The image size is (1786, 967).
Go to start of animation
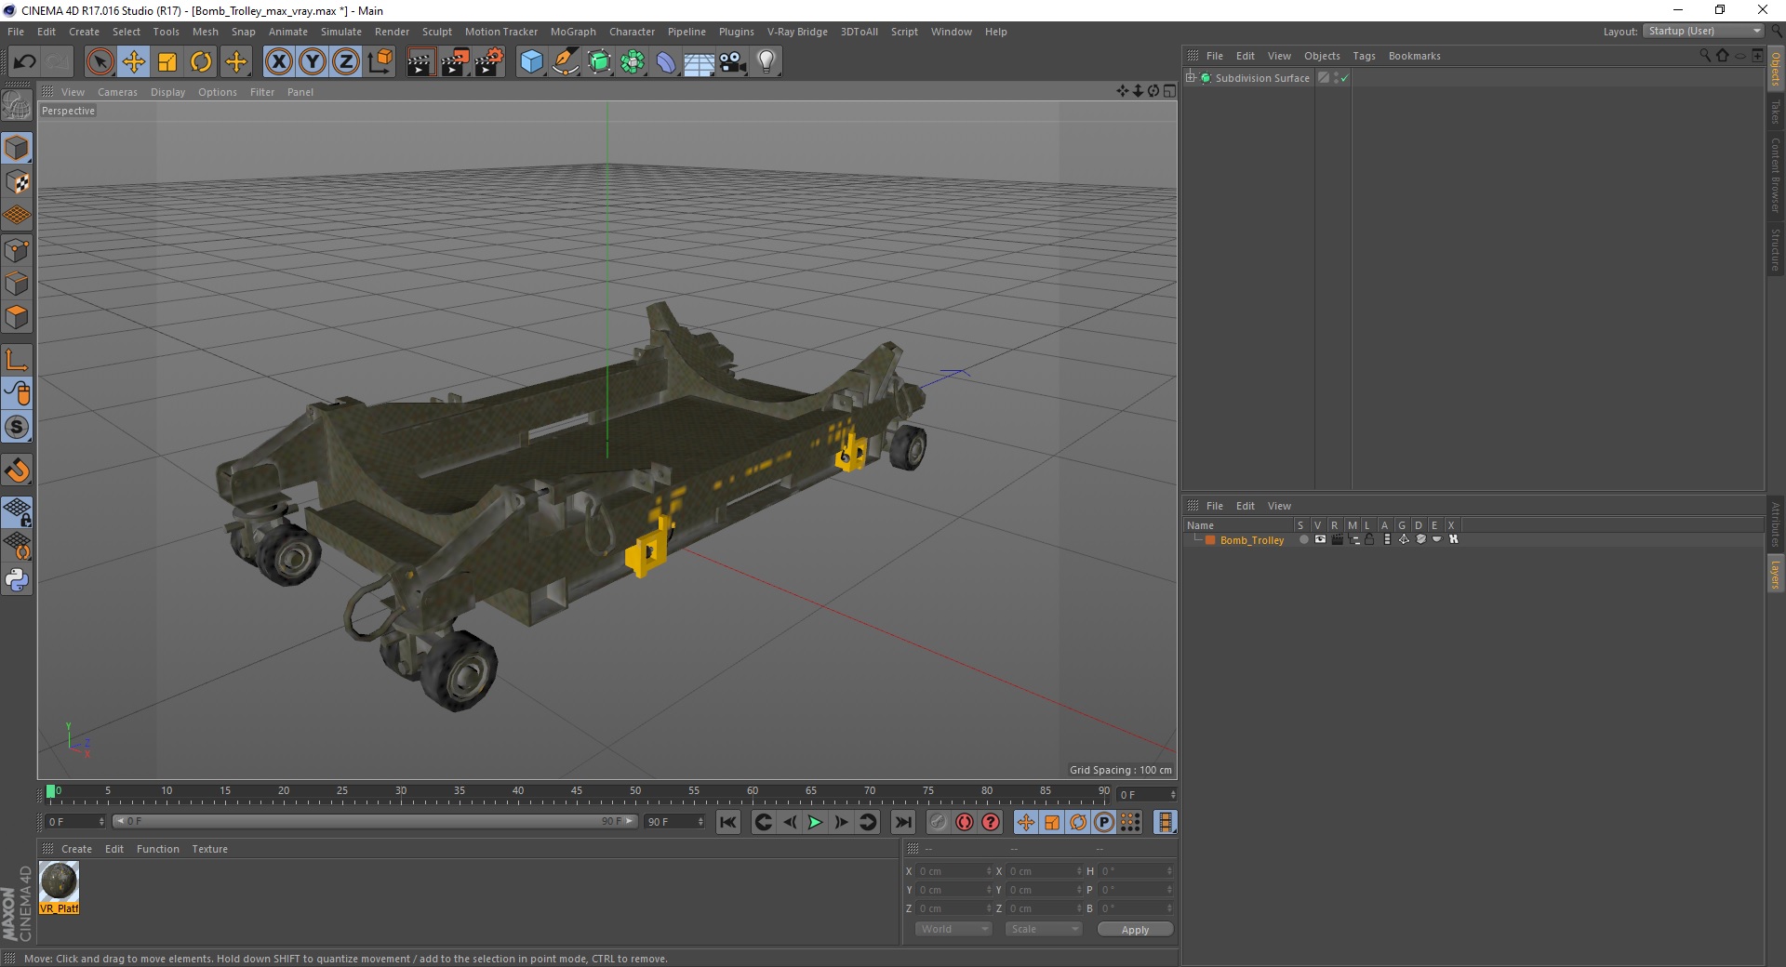pos(728,822)
